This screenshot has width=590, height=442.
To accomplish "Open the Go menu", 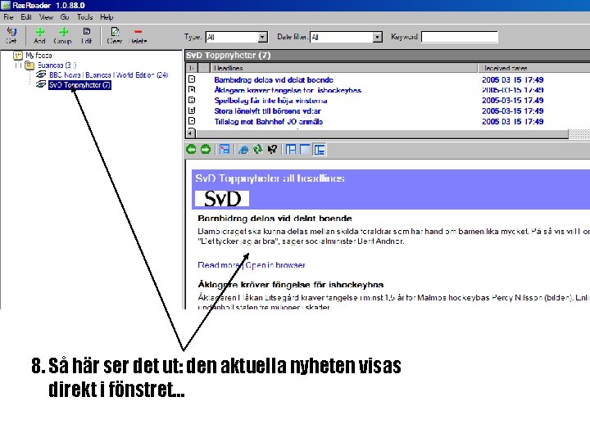I will click(65, 17).
